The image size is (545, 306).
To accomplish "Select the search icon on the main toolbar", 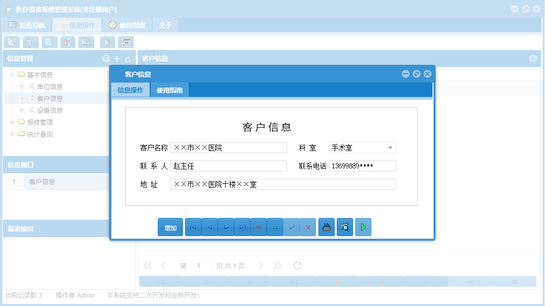I will pos(11,42).
